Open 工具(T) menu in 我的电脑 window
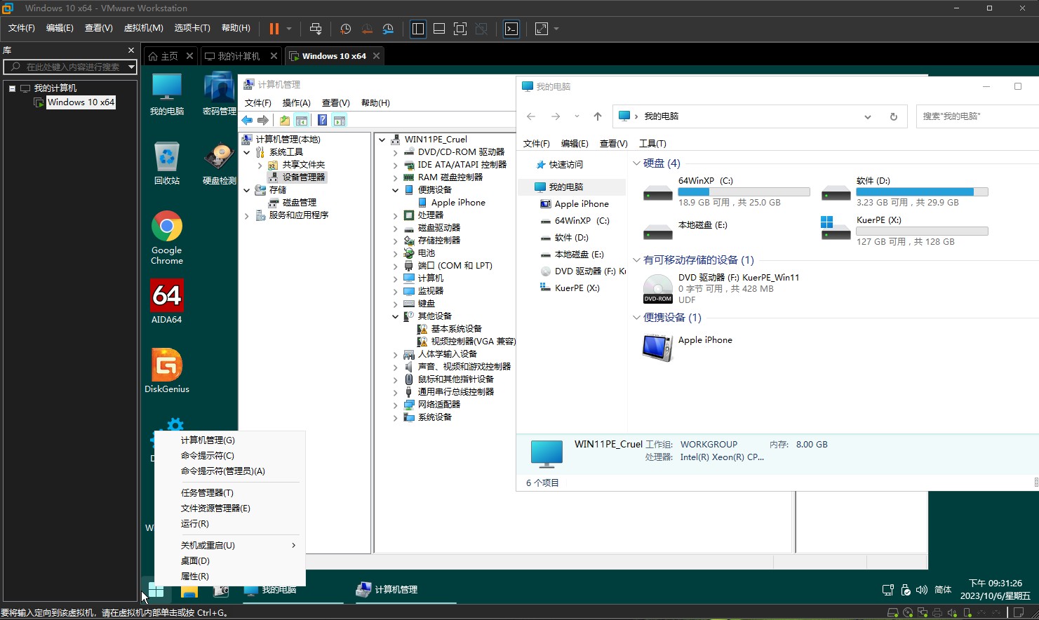The height and width of the screenshot is (620, 1039). [652, 144]
